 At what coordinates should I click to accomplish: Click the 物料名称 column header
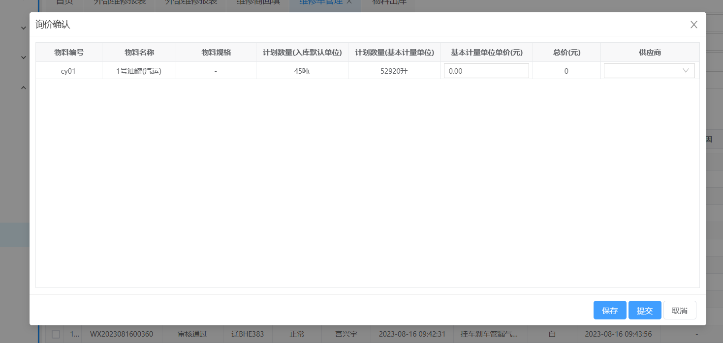tap(139, 53)
